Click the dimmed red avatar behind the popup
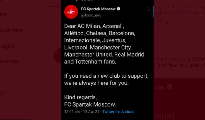The image size is (205, 120). click(x=57, y=55)
